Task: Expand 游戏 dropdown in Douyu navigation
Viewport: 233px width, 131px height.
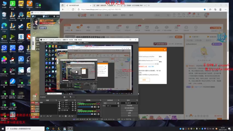Action: (x=123, y=15)
